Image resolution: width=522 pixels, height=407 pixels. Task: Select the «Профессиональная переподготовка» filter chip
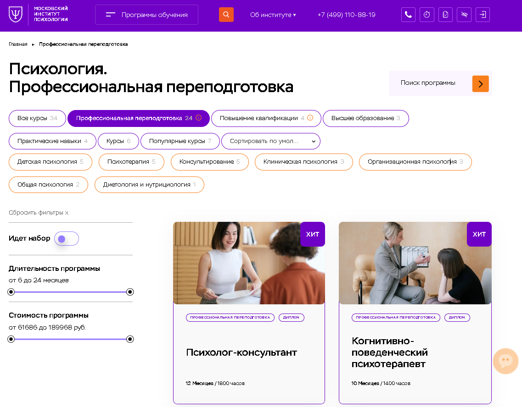pos(139,118)
